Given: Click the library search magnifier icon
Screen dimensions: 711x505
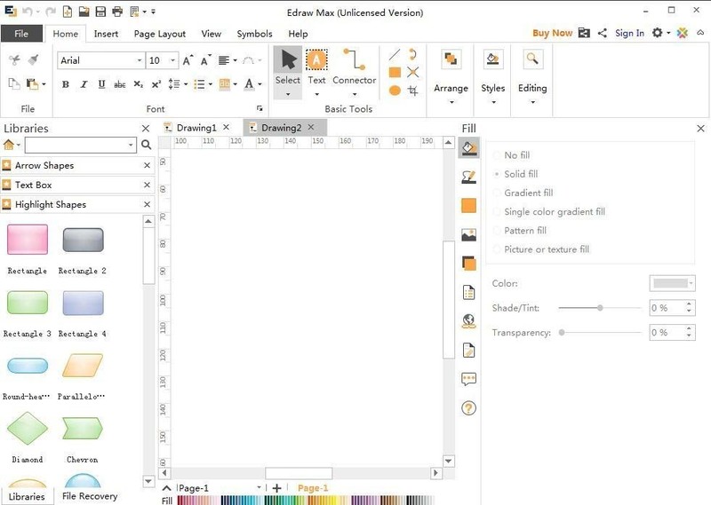Looking at the screenshot, I should (146, 145).
